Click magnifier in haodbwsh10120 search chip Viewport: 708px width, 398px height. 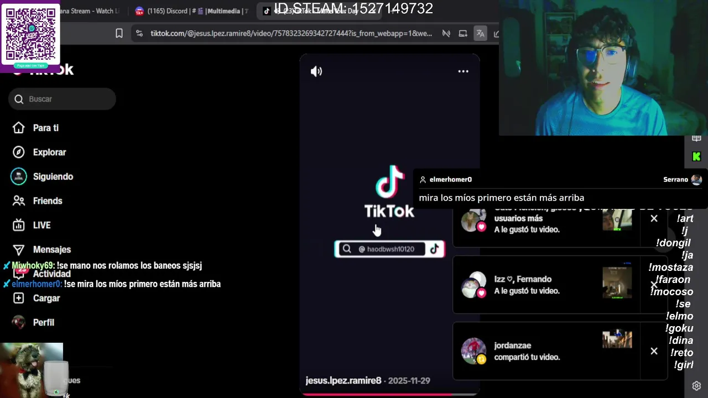pos(347,249)
